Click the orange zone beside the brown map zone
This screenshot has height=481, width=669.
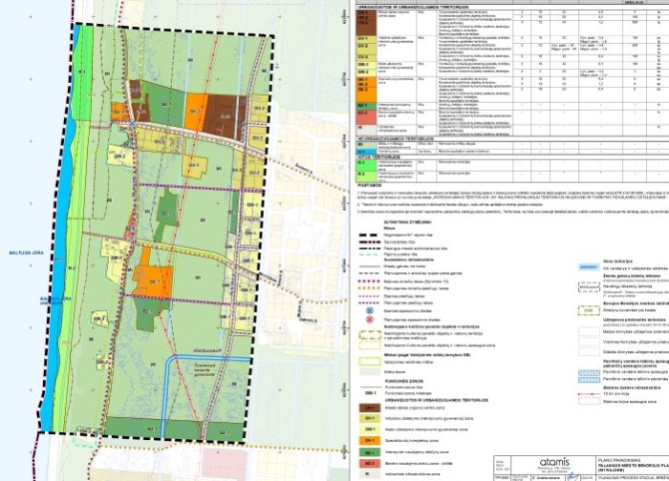[196, 112]
